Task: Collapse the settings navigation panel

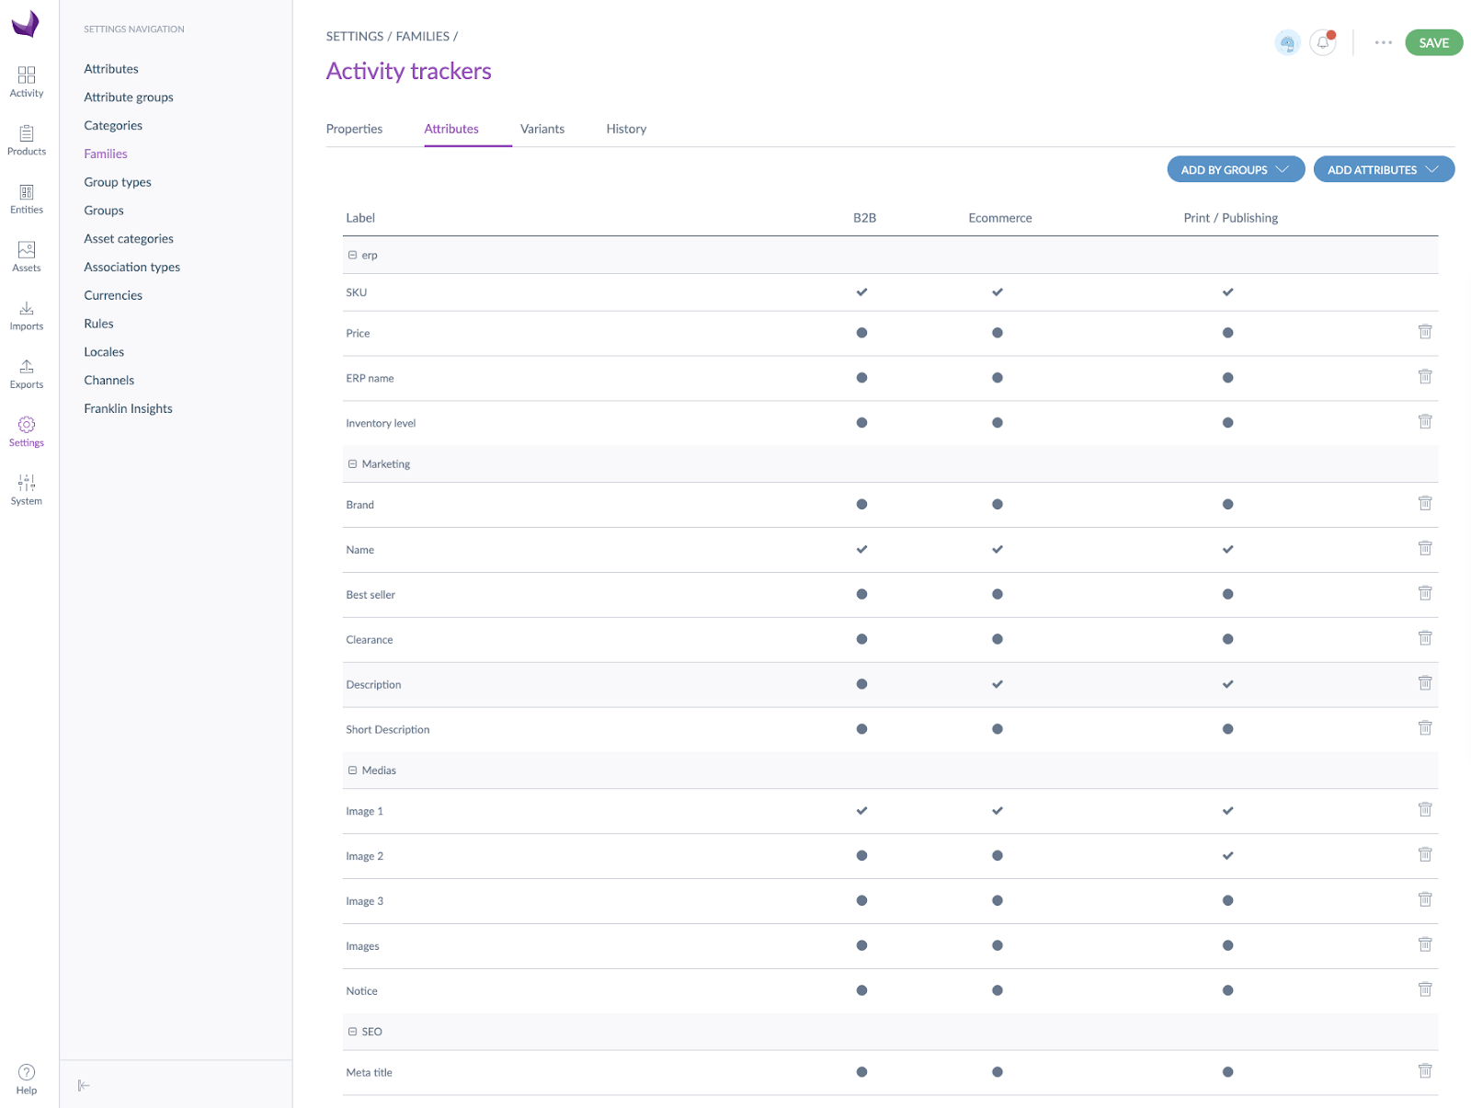Action: coord(84,1086)
